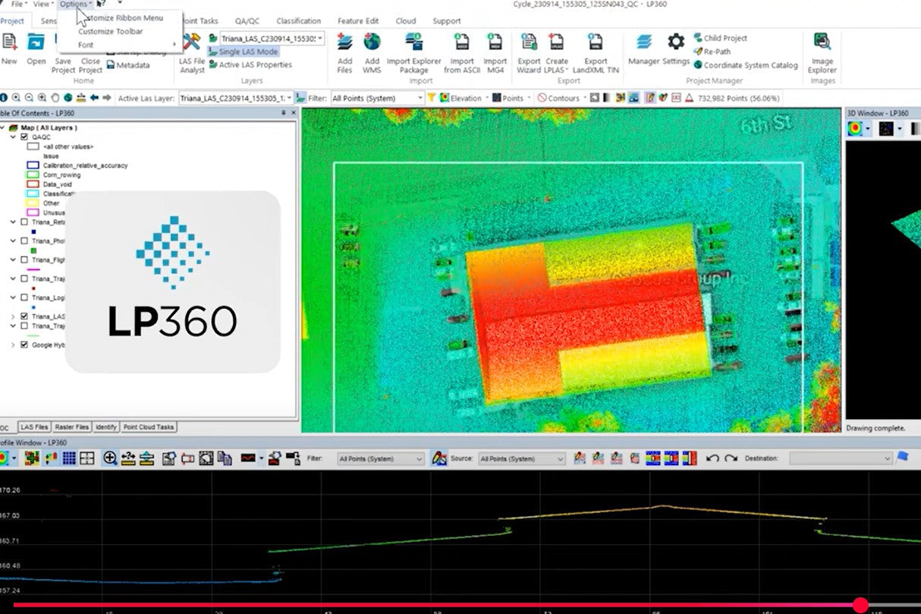Enable the Triana_Flight layer checkbox

click(x=24, y=260)
